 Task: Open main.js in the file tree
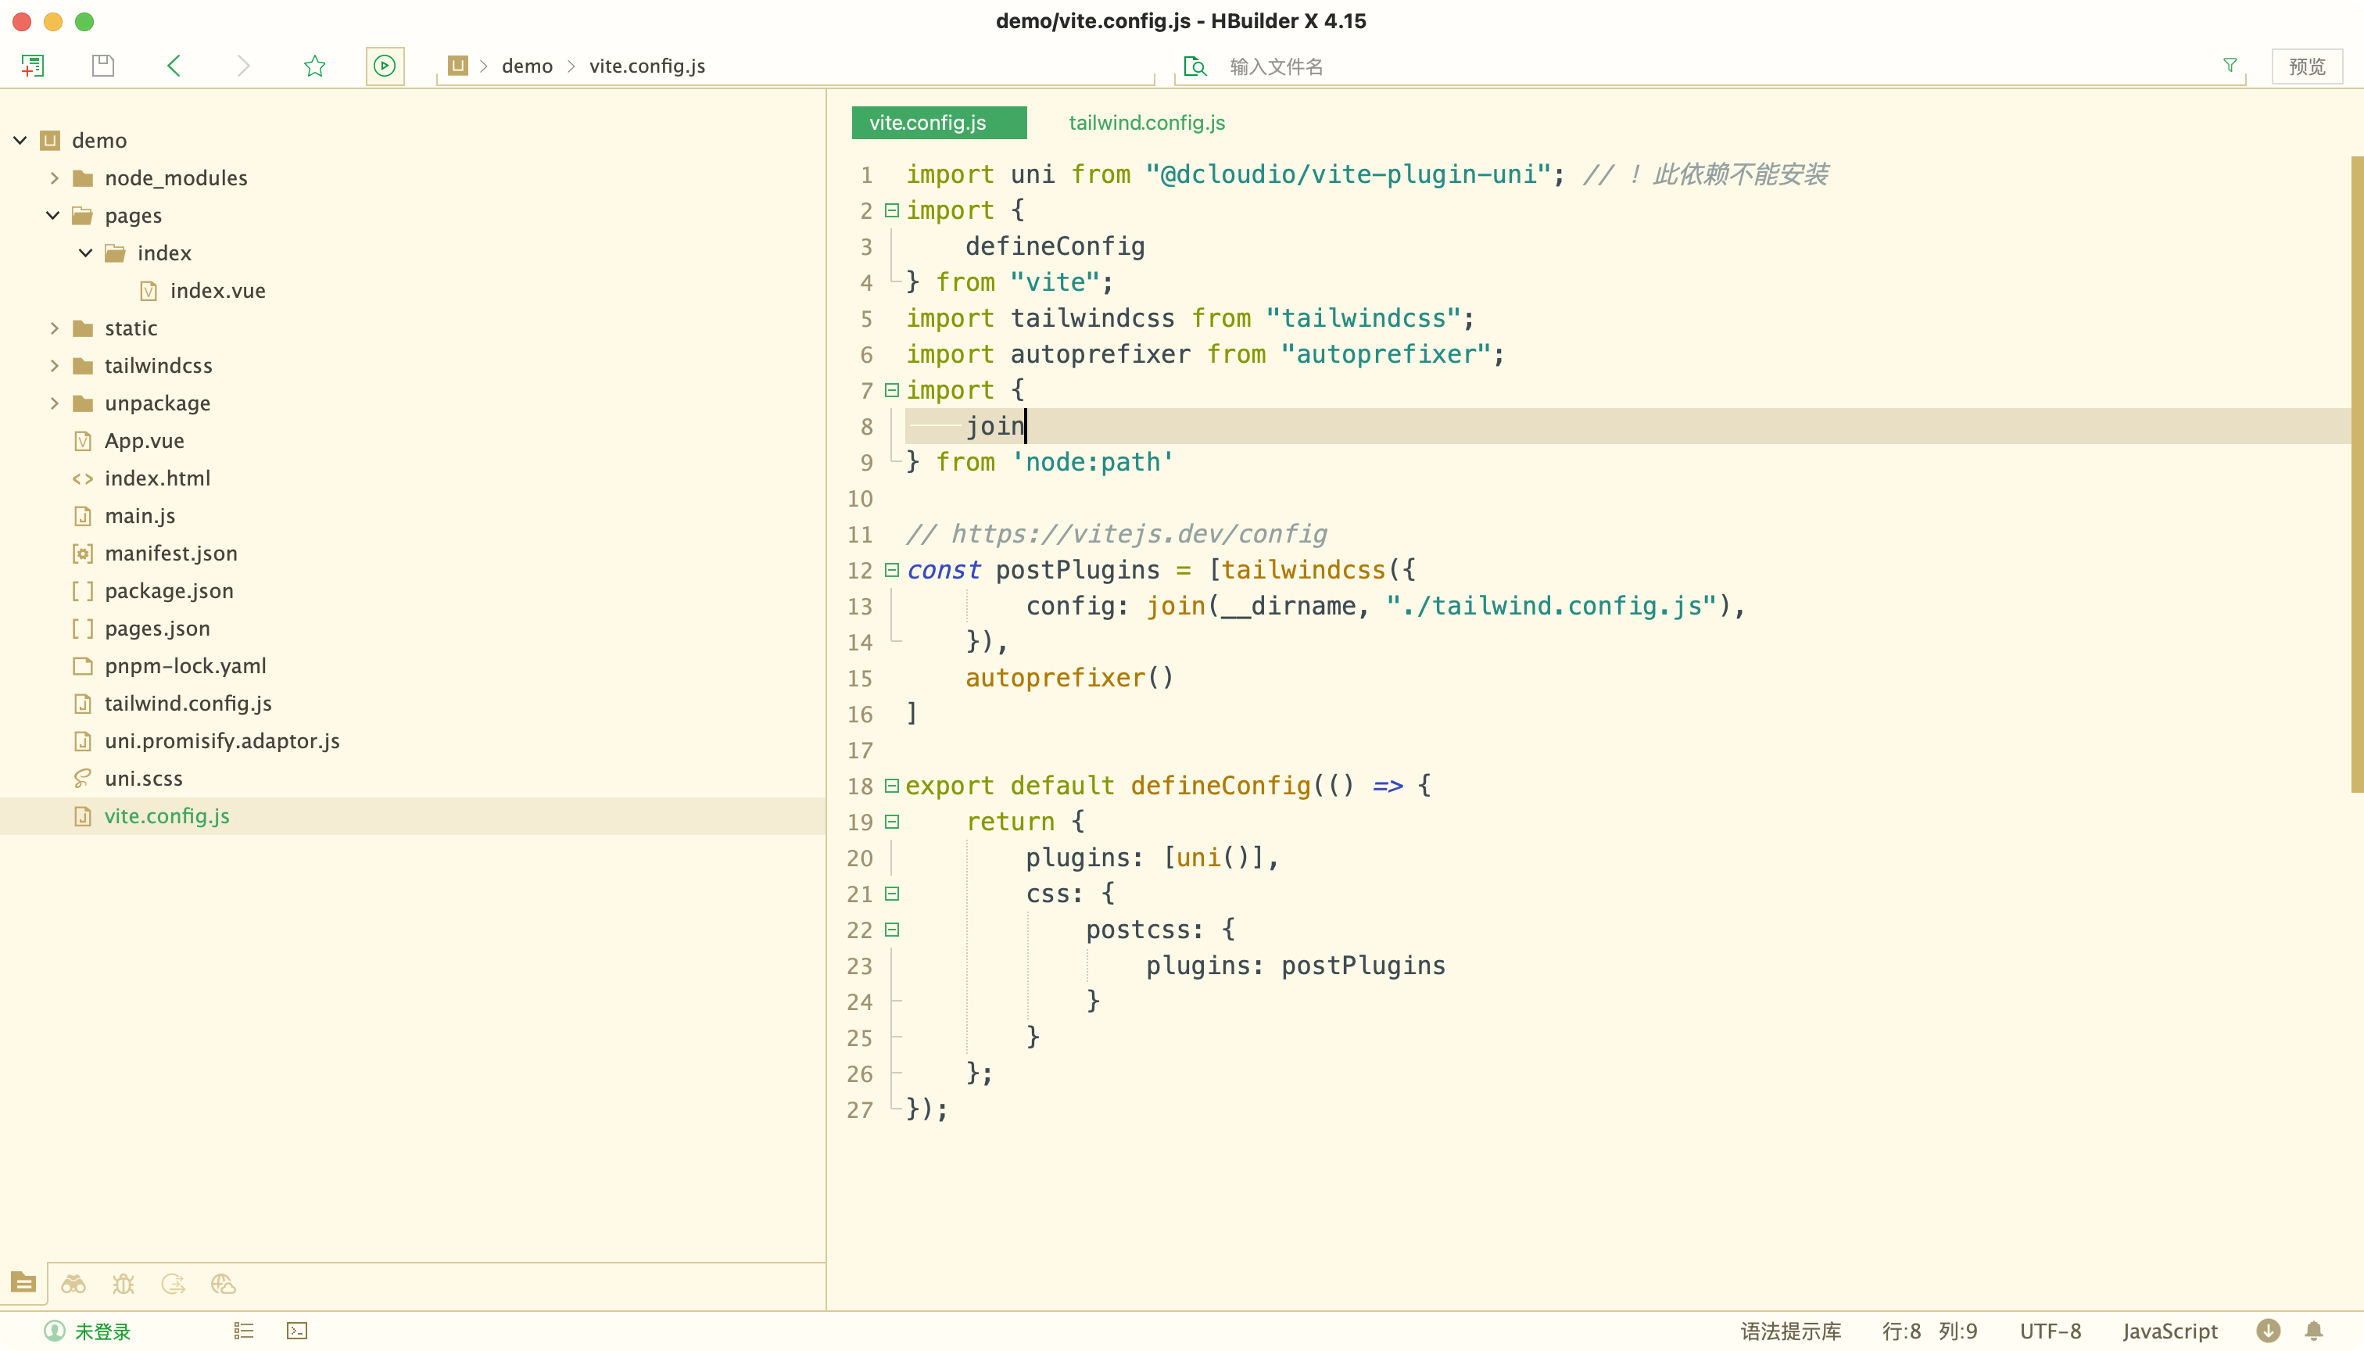coord(140,516)
